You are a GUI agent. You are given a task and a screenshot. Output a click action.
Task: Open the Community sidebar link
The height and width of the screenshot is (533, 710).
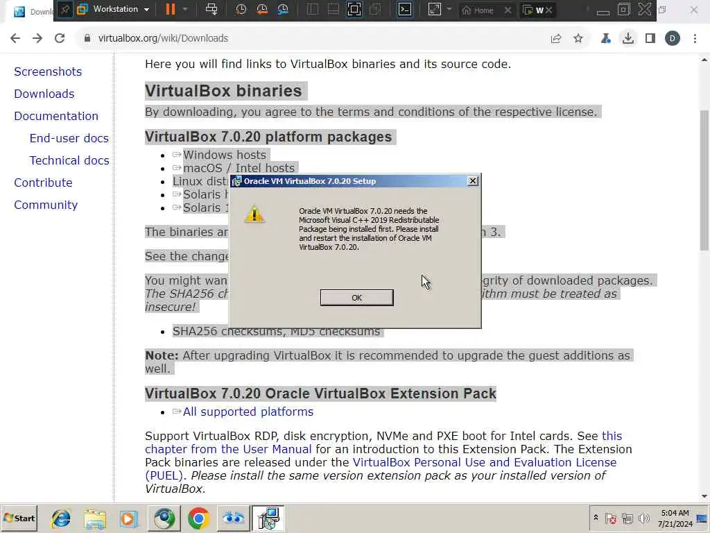tap(46, 205)
